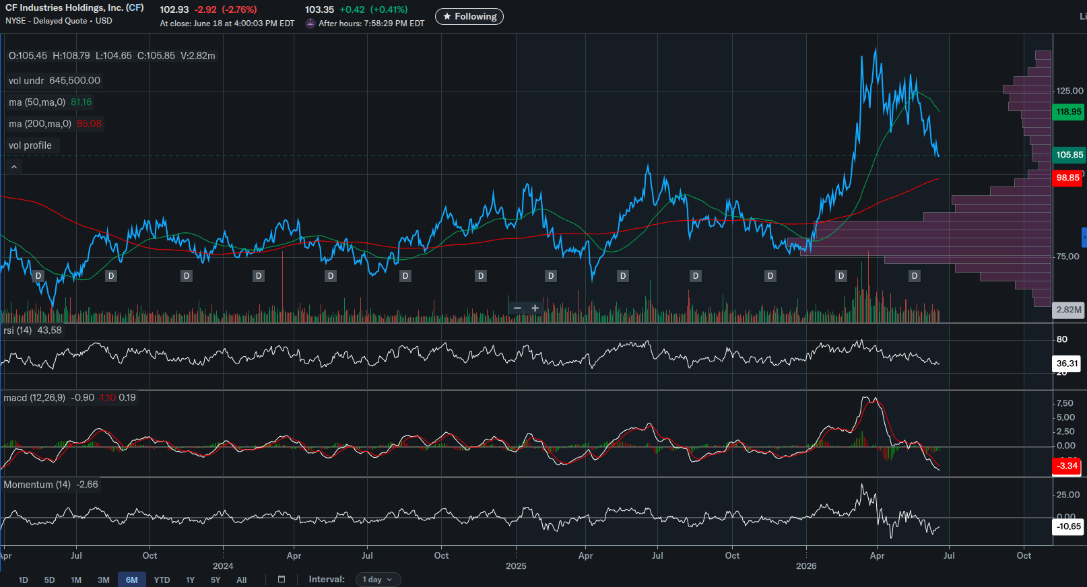The image size is (1087, 587).
Task: Click the dividend marker near Oct 2025
Action: [696, 276]
